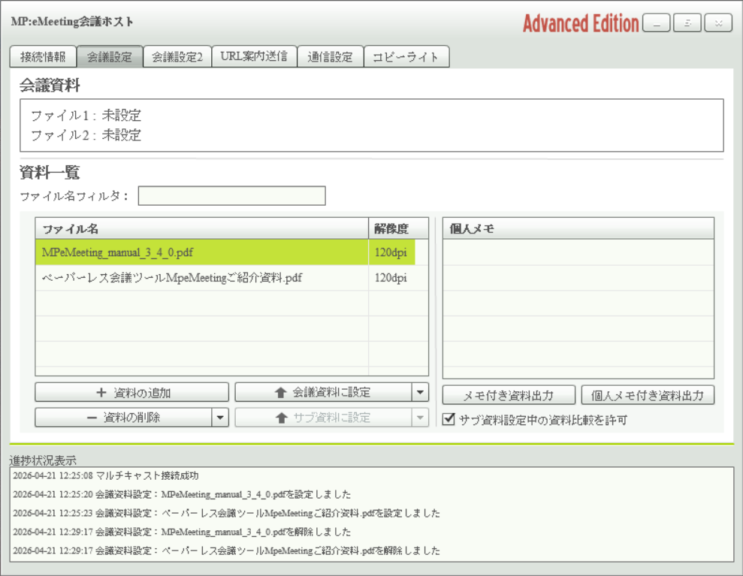The height and width of the screenshot is (576, 743).
Task: Select the ペーパーレス会議ツール PDF row
Action: (x=201, y=278)
